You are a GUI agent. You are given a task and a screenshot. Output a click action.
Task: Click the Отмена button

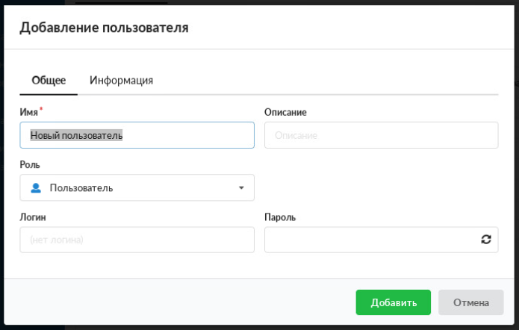tap(470, 302)
